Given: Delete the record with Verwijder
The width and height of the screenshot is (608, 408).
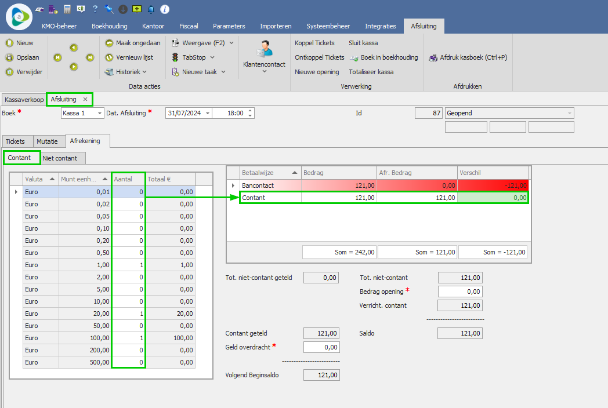Looking at the screenshot, I should click(24, 72).
